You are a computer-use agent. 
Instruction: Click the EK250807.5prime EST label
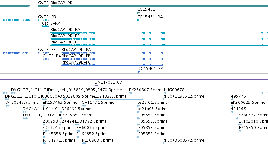tap(146, 90)
